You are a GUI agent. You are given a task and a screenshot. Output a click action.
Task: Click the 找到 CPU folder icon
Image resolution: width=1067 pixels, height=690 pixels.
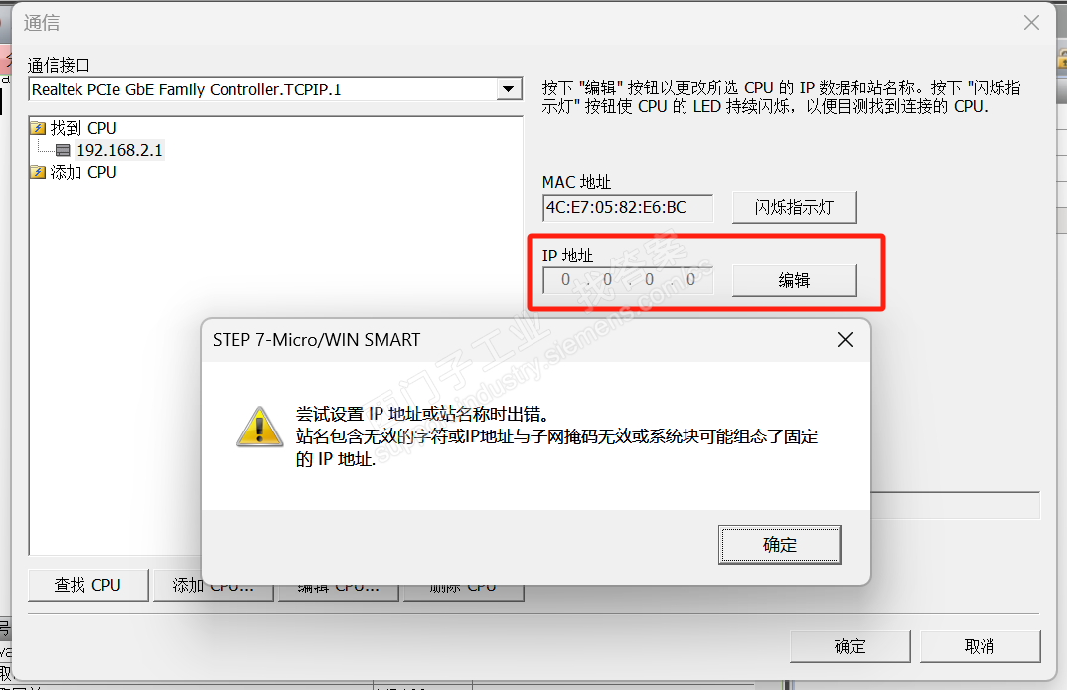[x=38, y=128]
